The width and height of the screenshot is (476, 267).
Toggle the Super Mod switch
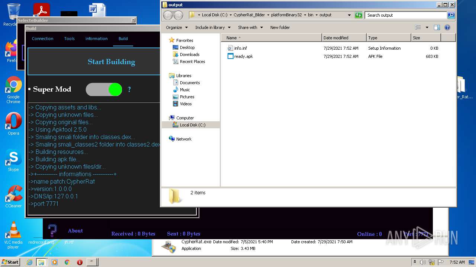click(104, 89)
